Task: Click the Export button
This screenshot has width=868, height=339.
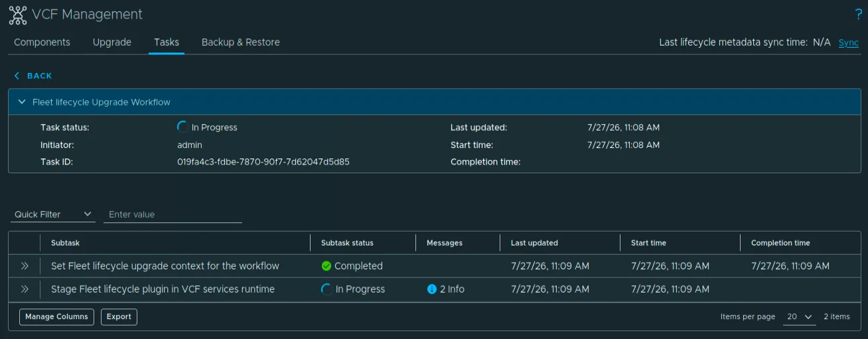Action: pyautogui.click(x=119, y=317)
